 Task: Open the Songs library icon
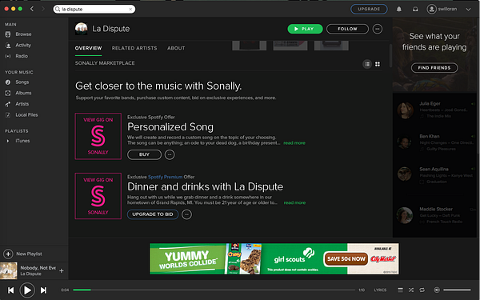8,82
